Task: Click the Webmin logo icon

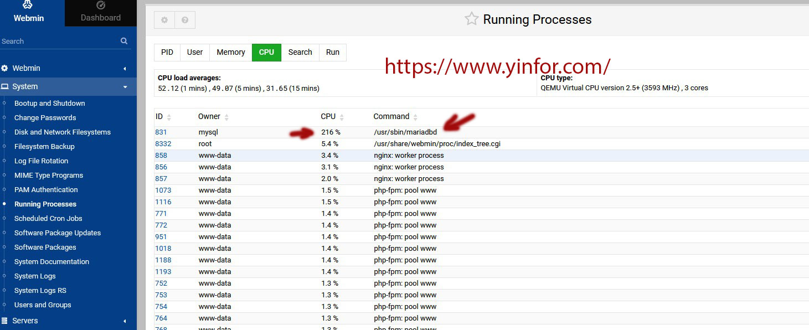Action: tap(28, 5)
